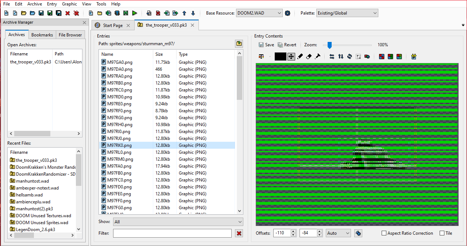
Task: Enable Aspect Ratio Correction checkbox
Action: tap(384, 233)
